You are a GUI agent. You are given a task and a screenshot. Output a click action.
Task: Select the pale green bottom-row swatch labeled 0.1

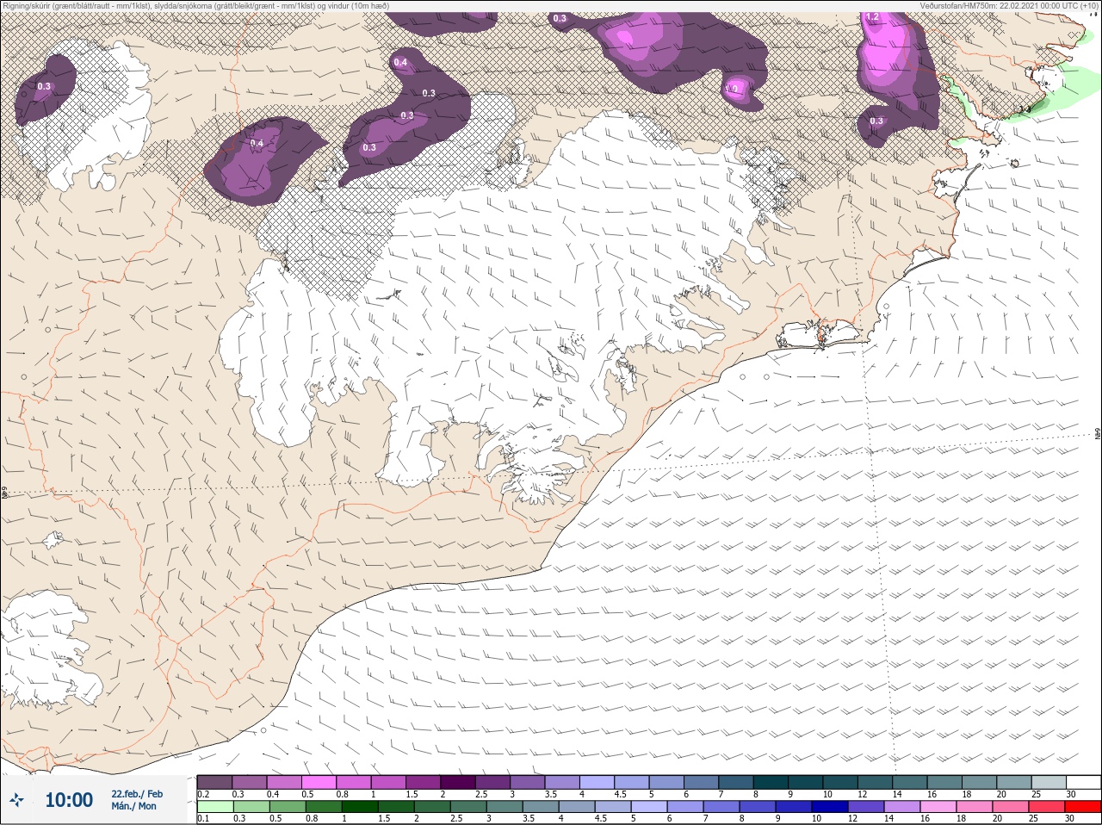pyautogui.click(x=214, y=807)
